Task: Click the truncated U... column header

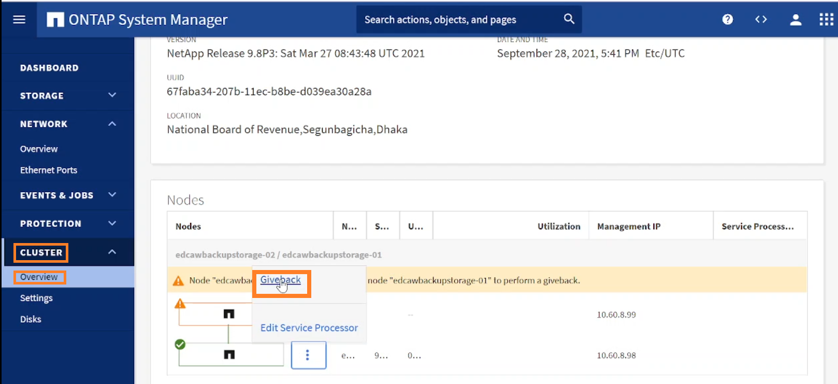Action: (x=415, y=226)
